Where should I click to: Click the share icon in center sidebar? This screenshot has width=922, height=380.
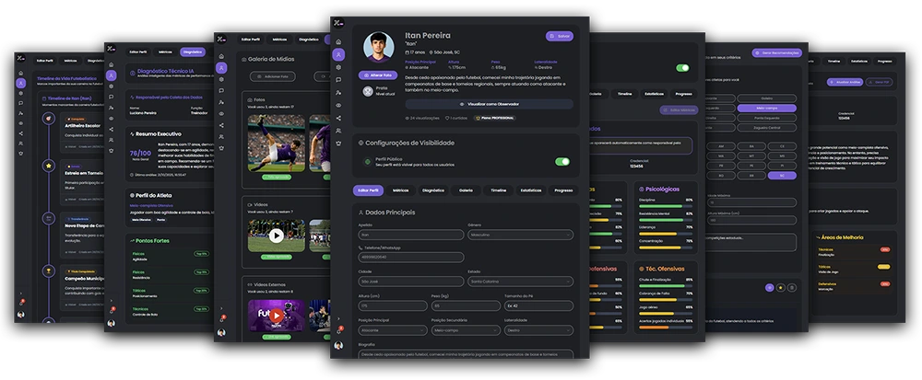(339, 119)
